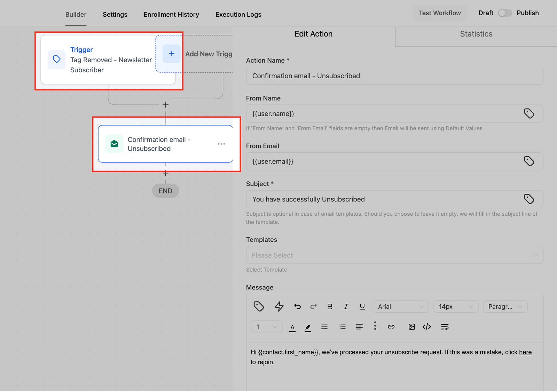Open the Templates 'Please Select' dropdown
The width and height of the screenshot is (557, 391).
click(394, 255)
